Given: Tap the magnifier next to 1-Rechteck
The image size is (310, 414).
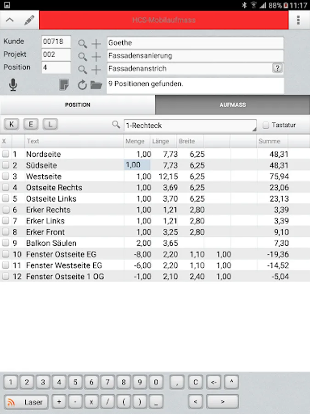Looking at the screenshot, I should [116, 124].
